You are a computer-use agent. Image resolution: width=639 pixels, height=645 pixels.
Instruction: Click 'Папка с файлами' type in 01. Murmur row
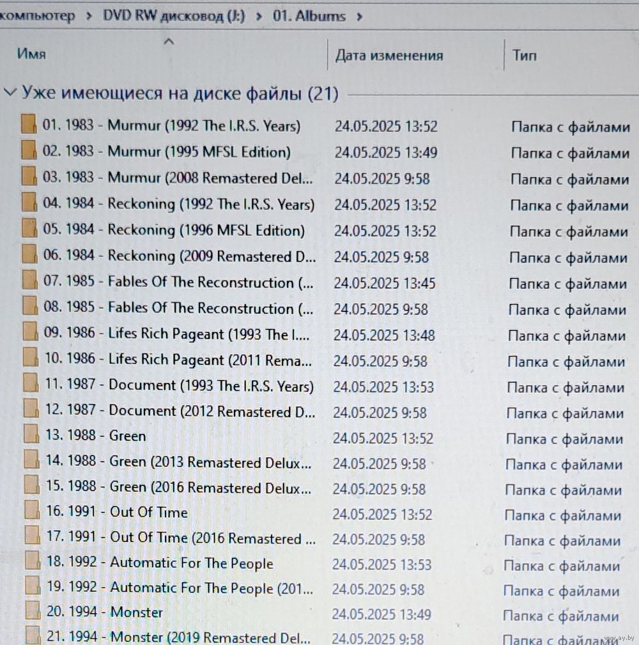point(571,127)
